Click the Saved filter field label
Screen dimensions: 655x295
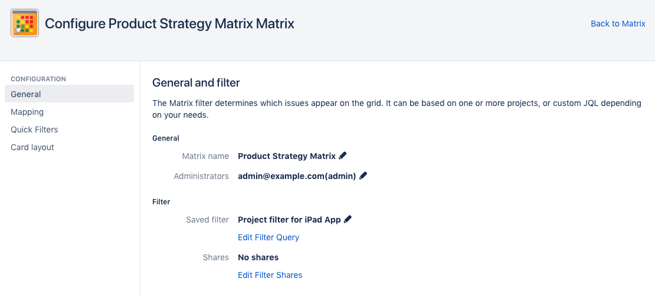(207, 220)
